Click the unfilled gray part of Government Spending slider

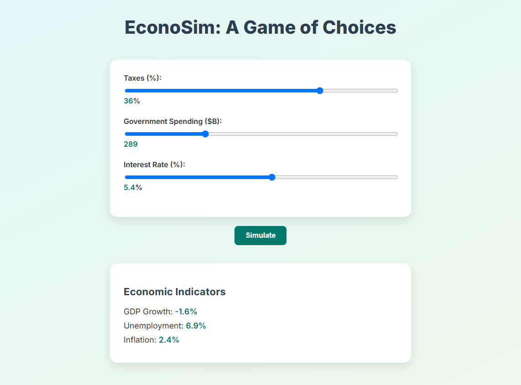(301, 134)
